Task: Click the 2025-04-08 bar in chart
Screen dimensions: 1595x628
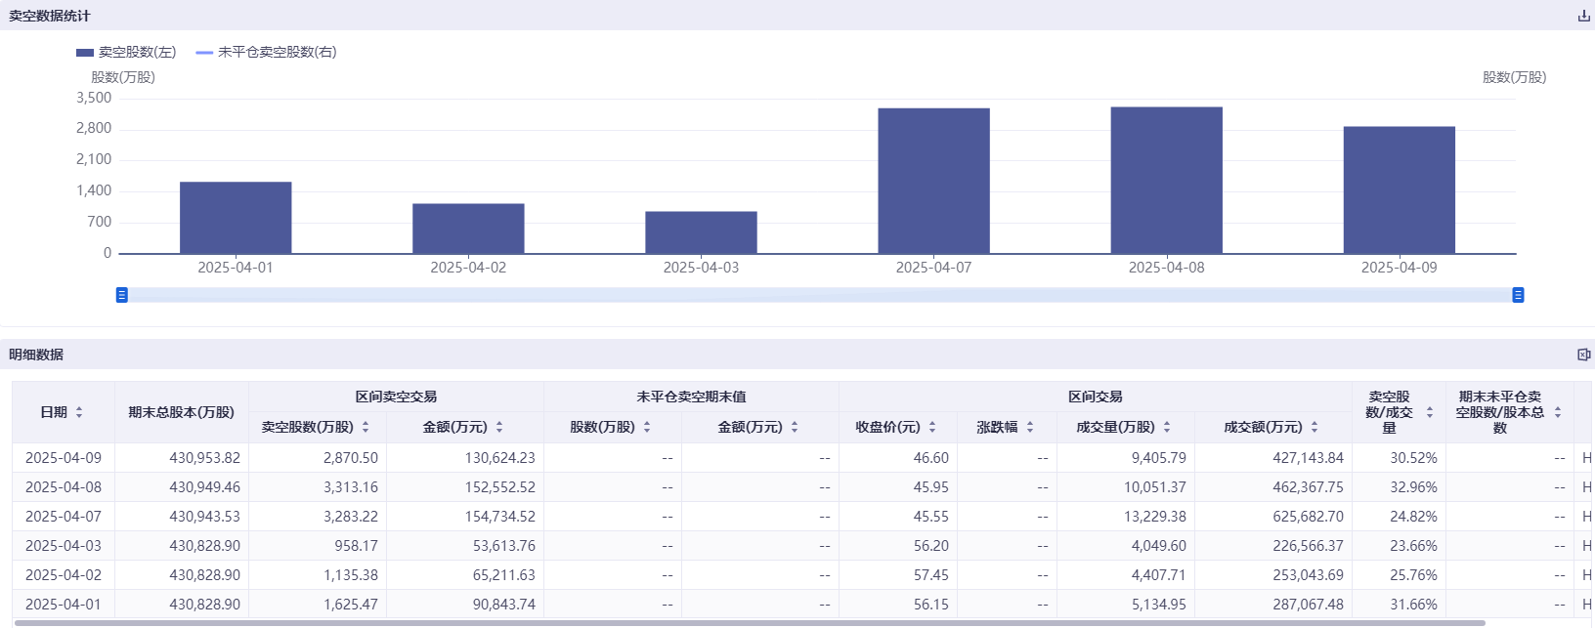Action: point(1166,181)
